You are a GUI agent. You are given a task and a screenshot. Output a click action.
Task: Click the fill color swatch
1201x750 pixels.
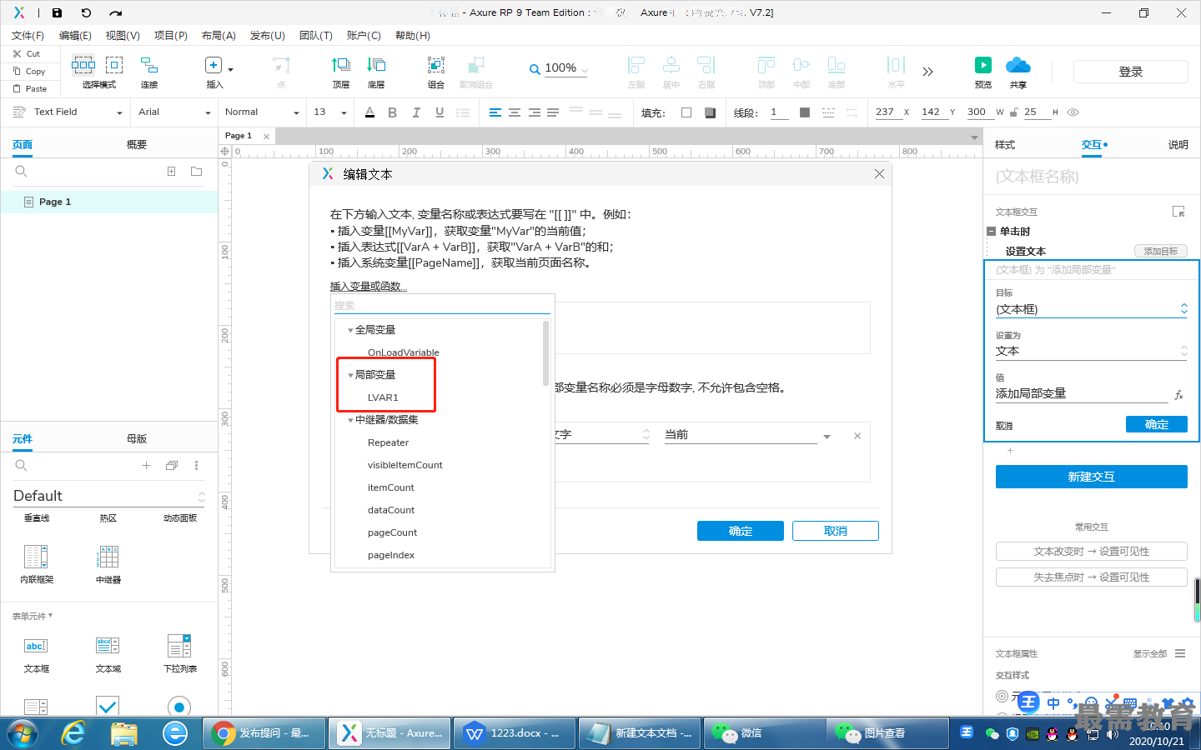coord(686,112)
